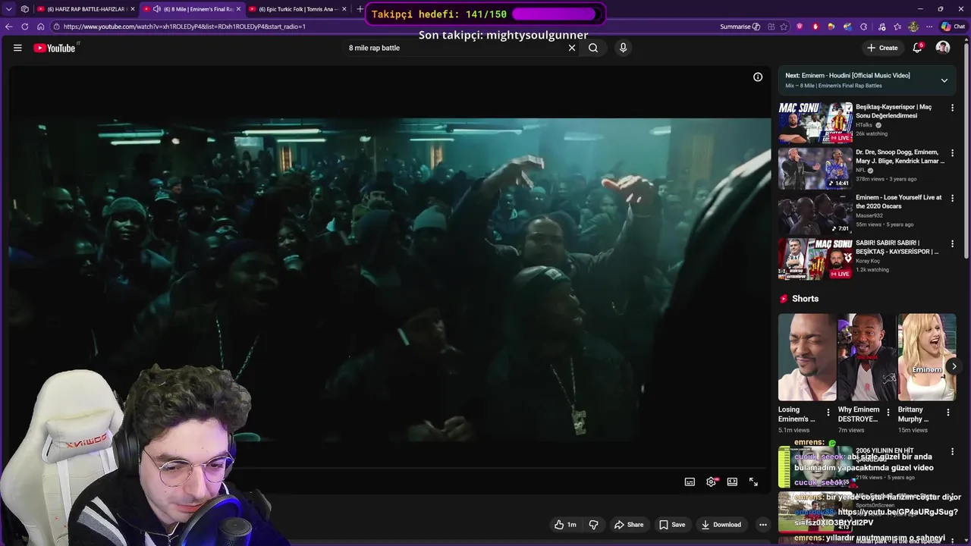Go back in browser
This screenshot has height=546, width=971.
click(x=8, y=27)
